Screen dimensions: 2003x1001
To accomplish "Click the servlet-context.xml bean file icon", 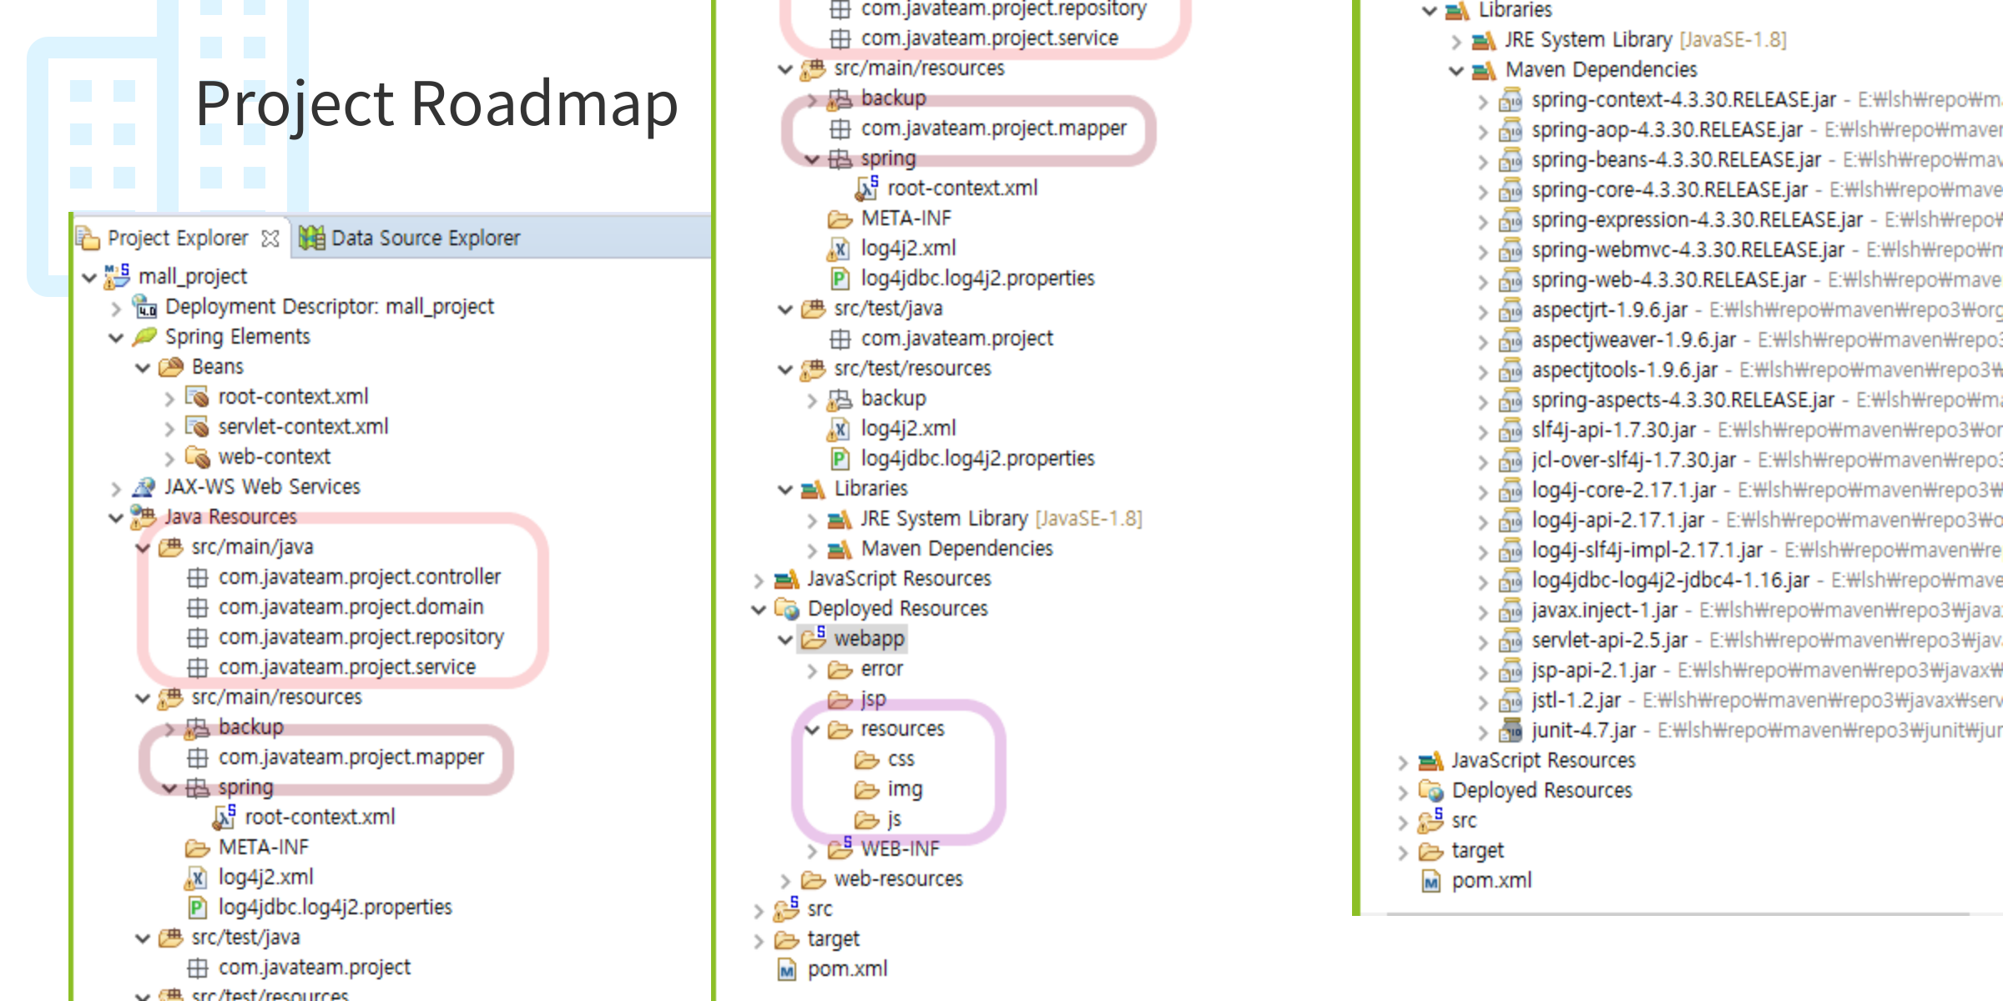I will point(198,426).
